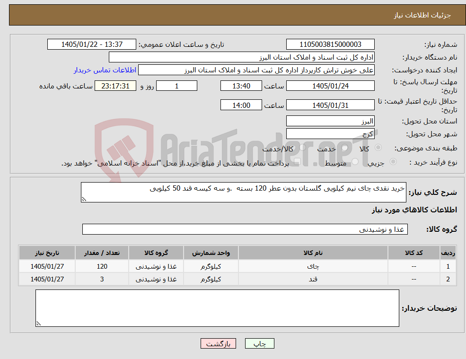Viewport: 466px width, 359px height.
Task: Select the کالا/خدمت radio button
Action: click(x=302, y=148)
